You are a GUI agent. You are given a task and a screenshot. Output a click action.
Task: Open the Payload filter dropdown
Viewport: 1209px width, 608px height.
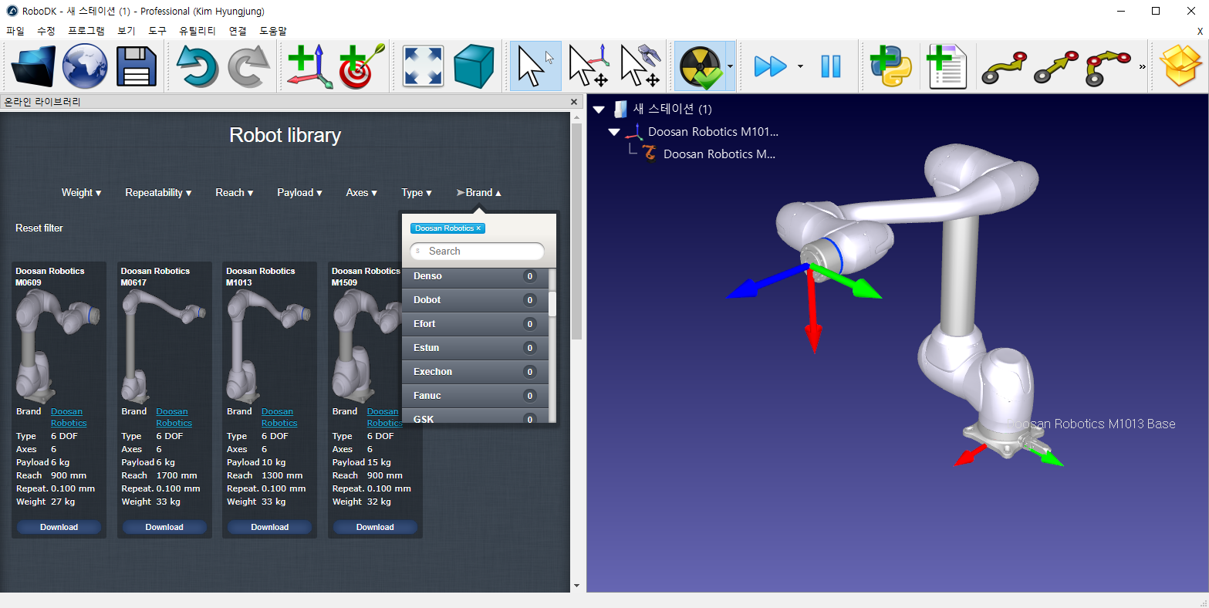click(x=299, y=193)
